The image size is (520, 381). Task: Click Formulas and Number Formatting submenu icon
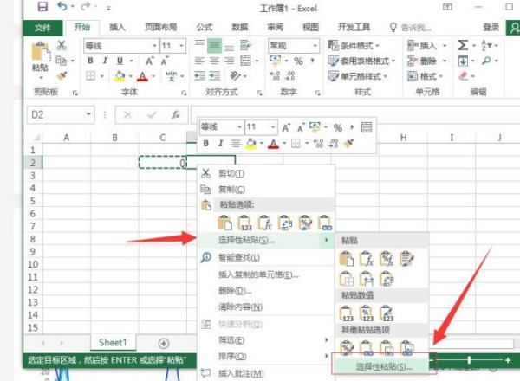point(387,258)
